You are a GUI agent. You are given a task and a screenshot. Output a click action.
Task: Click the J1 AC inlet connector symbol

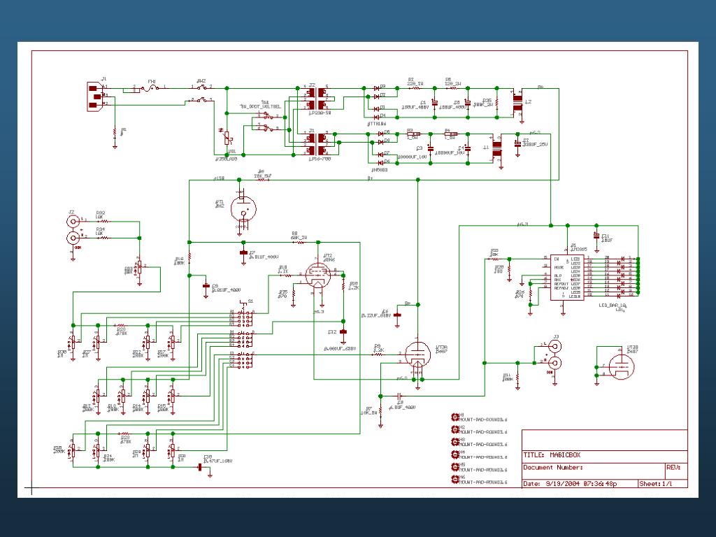point(94,96)
